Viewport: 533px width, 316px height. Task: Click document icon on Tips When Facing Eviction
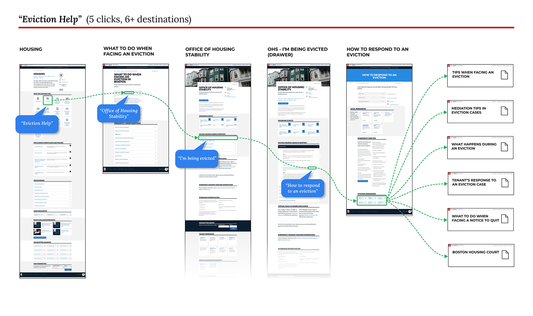pyautogui.click(x=504, y=75)
